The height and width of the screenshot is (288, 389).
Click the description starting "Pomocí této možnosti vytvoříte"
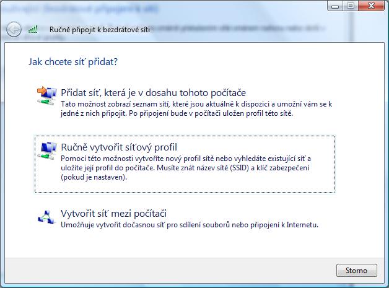tap(186, 164)
